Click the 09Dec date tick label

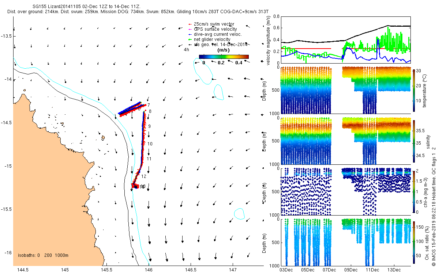[351, 270]
